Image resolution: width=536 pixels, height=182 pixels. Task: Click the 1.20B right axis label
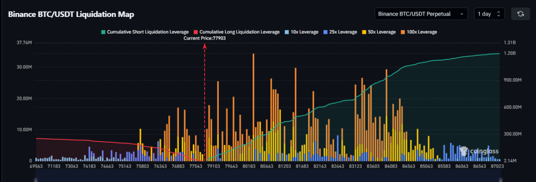tap(510, 53)
